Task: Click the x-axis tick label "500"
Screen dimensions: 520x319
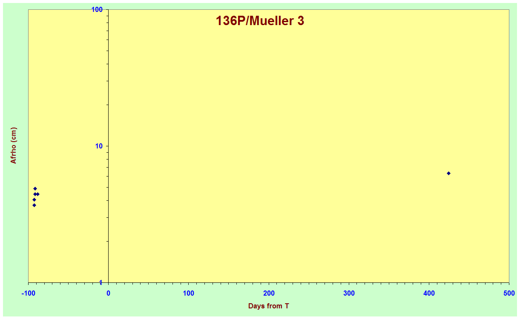Action: point(509,293)
